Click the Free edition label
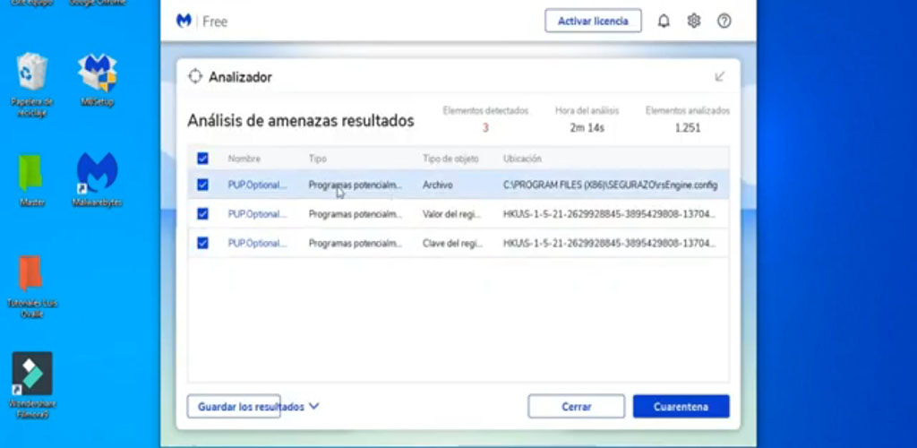 click(215, 22)
